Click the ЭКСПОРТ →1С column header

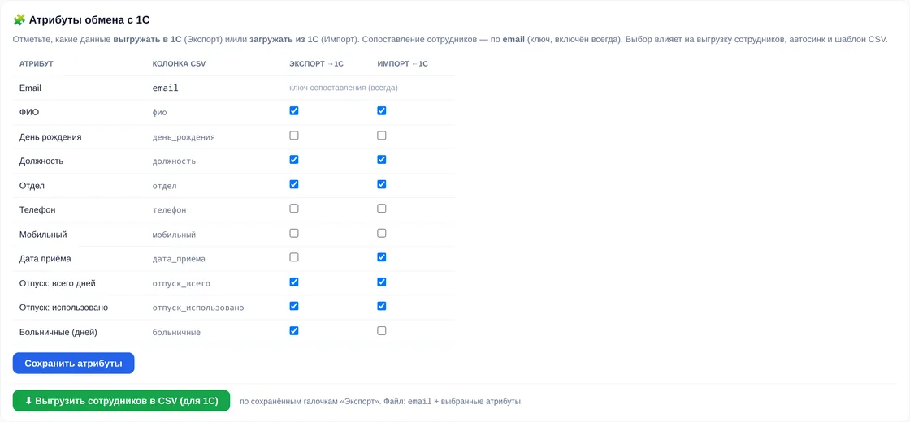click(x=316, y=64)
